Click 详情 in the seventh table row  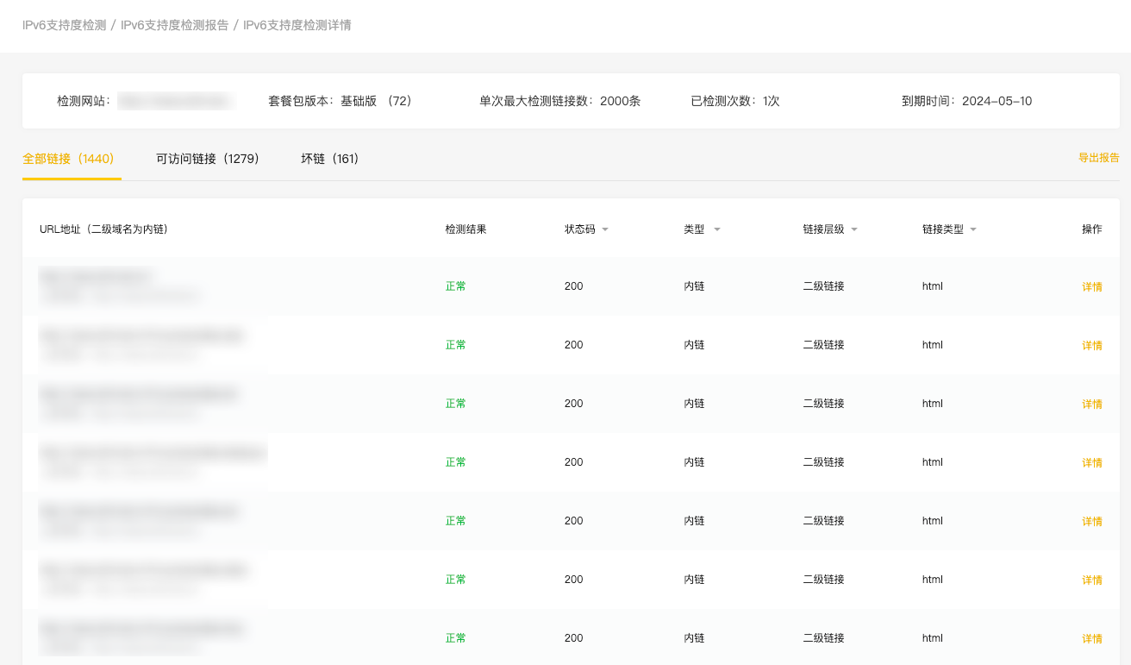click(x=1091, y=638)
